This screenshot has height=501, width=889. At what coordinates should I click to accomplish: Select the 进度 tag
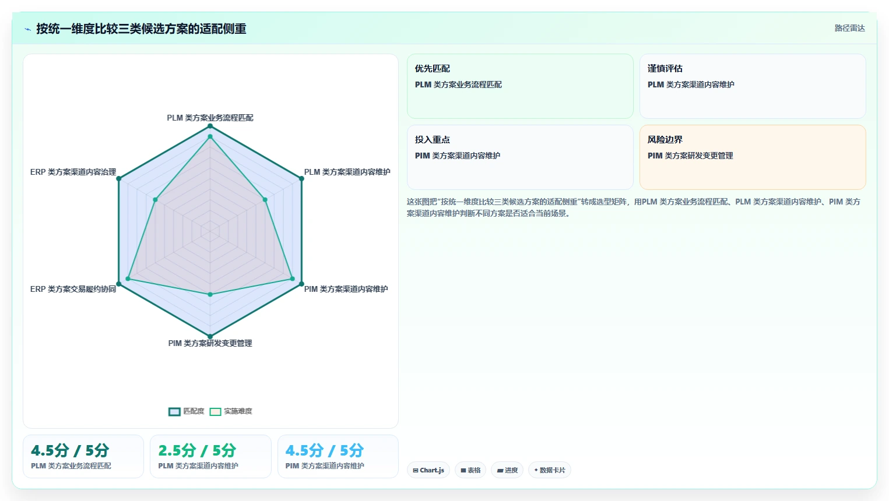pyautogui.click(x=507, y=470)
